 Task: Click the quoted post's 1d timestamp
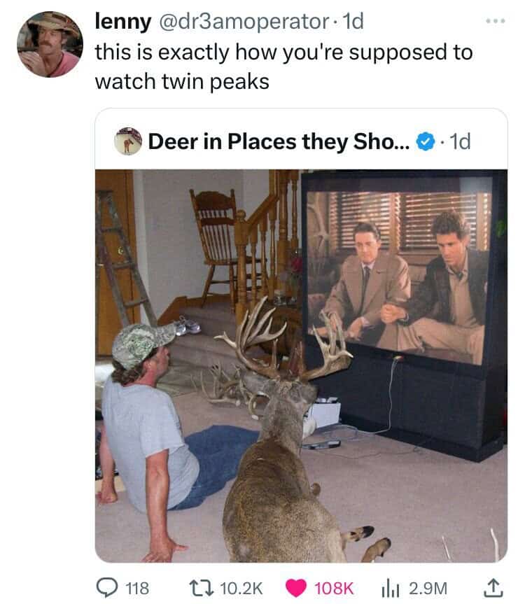point(460,142)
